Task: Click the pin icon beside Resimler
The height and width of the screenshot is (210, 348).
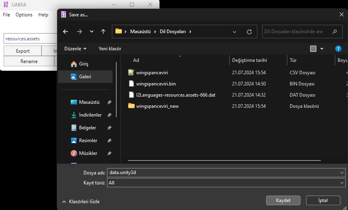Action: pyautogui.click(x=109, y=141)
